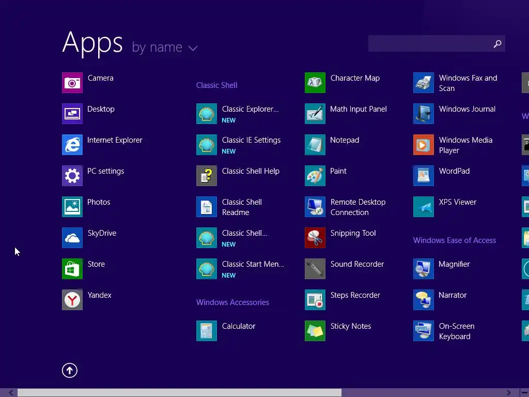Click the 'PC settings' label
Screen dimensions: 529x397
click(x=105, y=171)
